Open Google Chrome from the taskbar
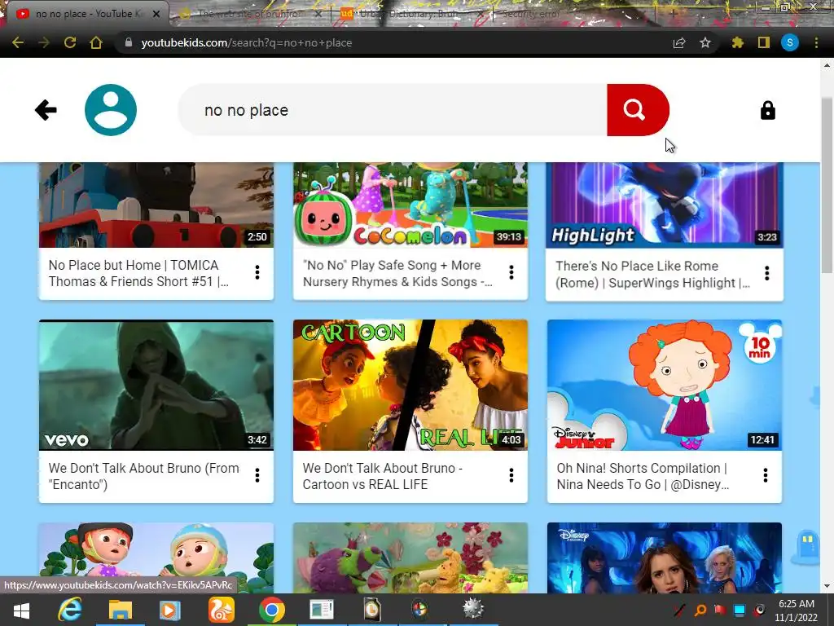 272,610
